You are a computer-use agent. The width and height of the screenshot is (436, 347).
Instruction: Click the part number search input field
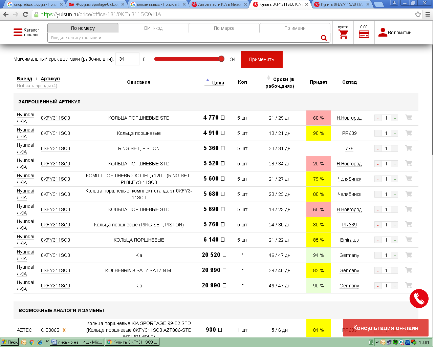pos(183,38)
